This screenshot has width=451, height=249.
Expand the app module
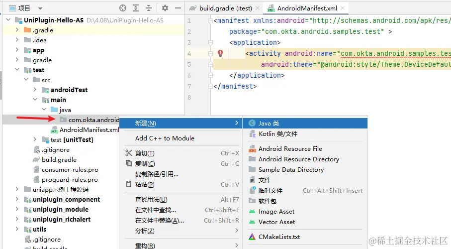point(17,50)
